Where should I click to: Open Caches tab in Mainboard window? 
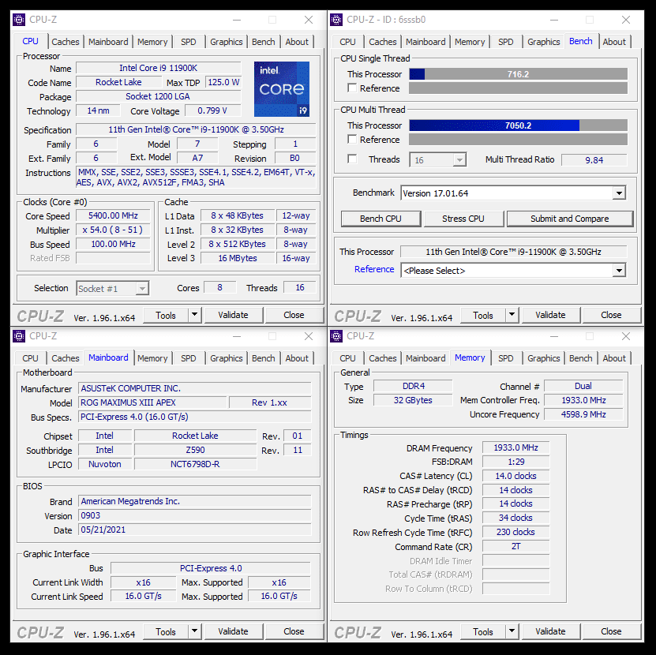pos(66,358)
